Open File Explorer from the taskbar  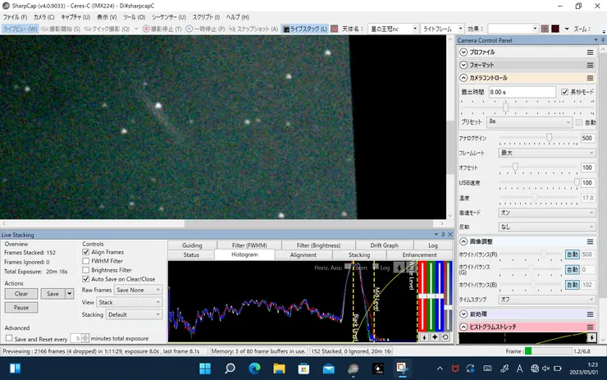(279, 369)
